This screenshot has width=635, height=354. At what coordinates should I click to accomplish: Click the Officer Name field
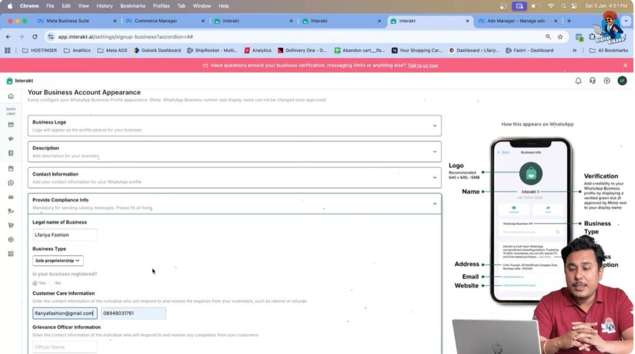pos(64,347)
